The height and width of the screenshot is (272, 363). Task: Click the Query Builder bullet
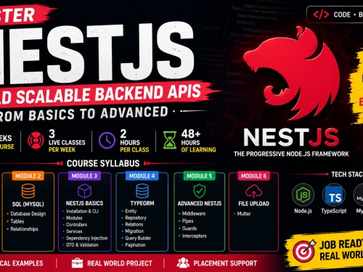click(x=136, y=238)
